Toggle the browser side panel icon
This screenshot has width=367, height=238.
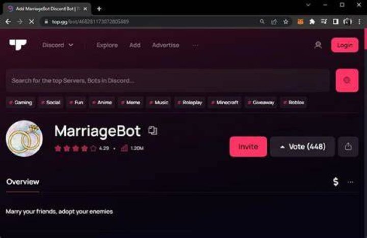point(335,22)
